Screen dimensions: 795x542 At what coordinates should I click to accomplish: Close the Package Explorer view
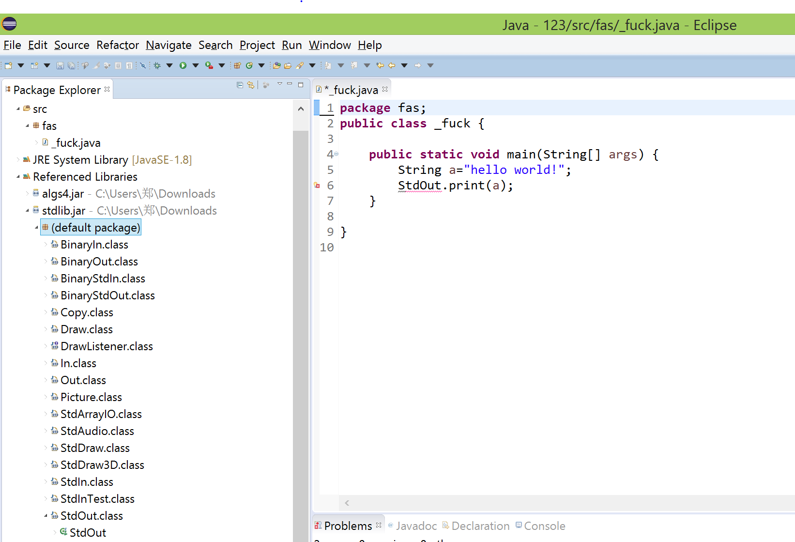click(107, 89)
